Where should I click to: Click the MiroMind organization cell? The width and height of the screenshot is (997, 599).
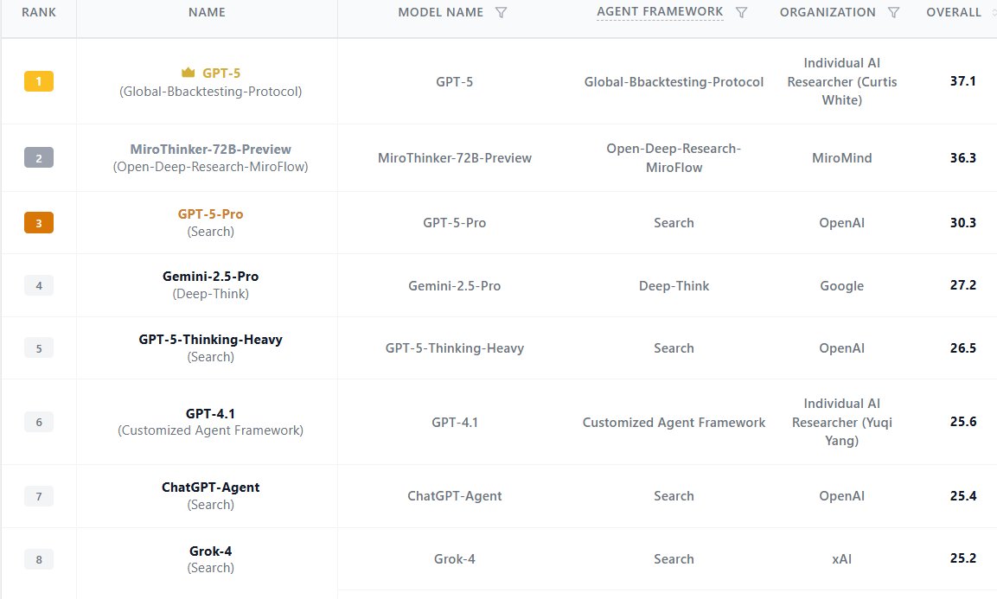pos(842,158)
